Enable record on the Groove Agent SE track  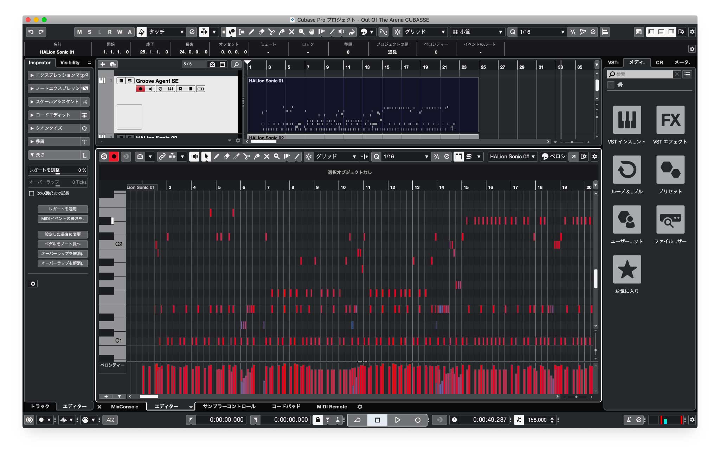pos(140,89)
